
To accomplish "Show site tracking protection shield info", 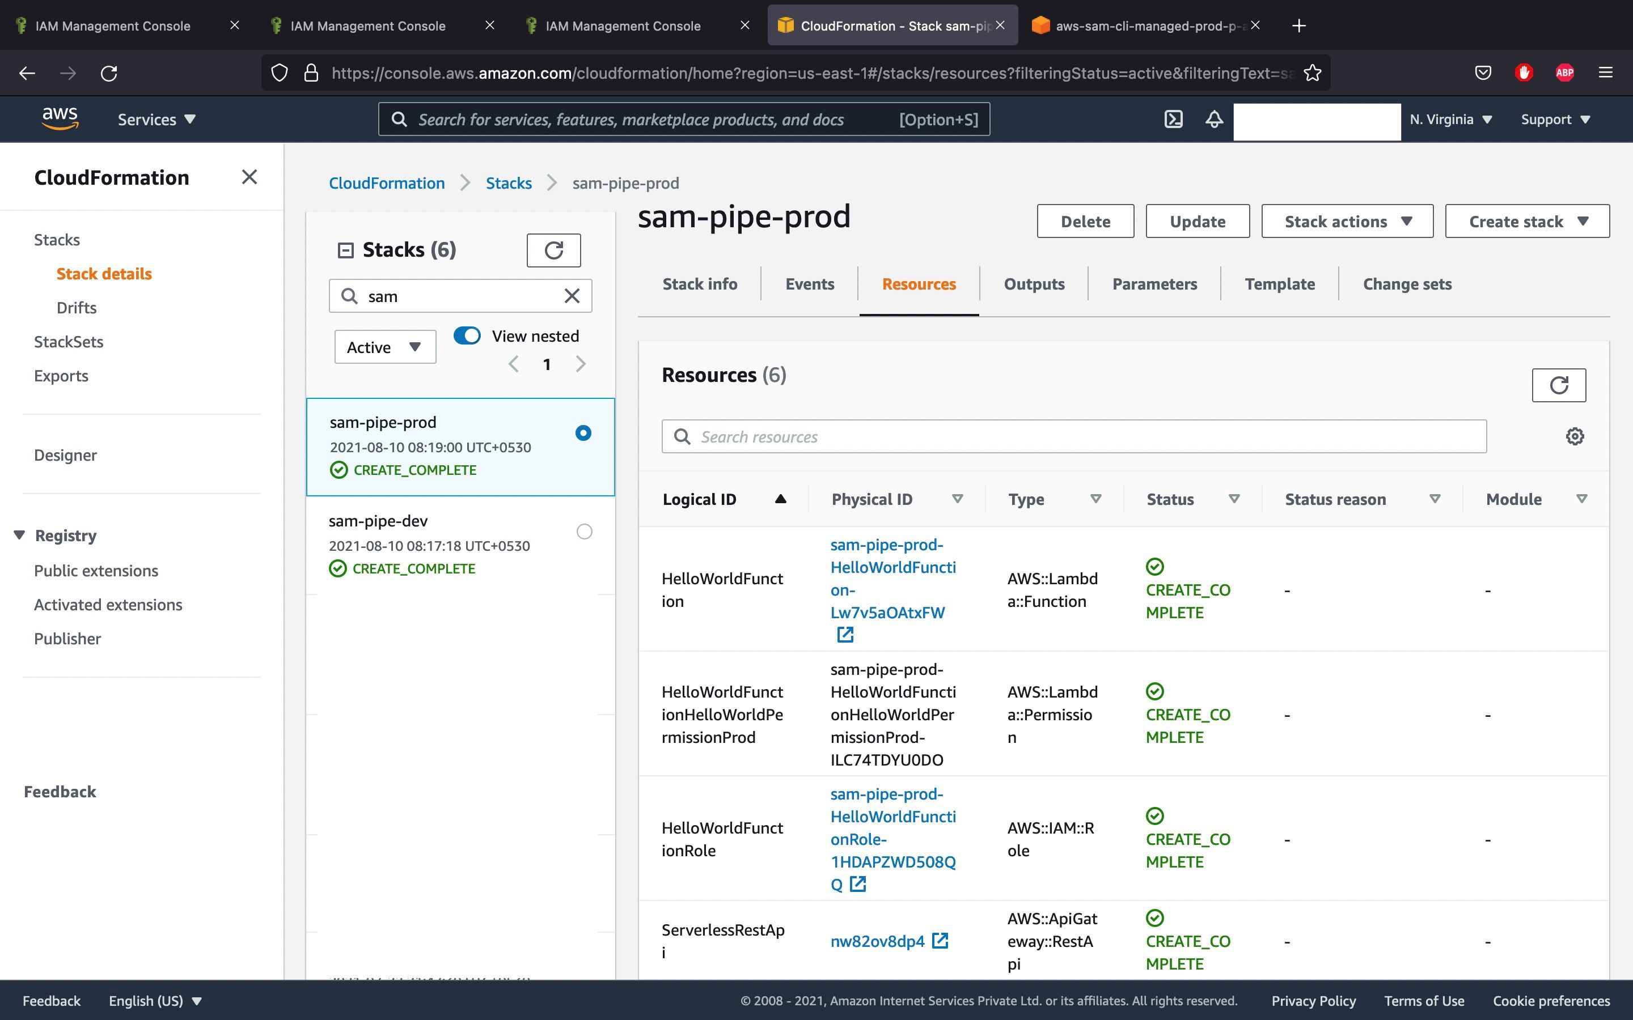I will pyautogui.click(x=280, y=73).
